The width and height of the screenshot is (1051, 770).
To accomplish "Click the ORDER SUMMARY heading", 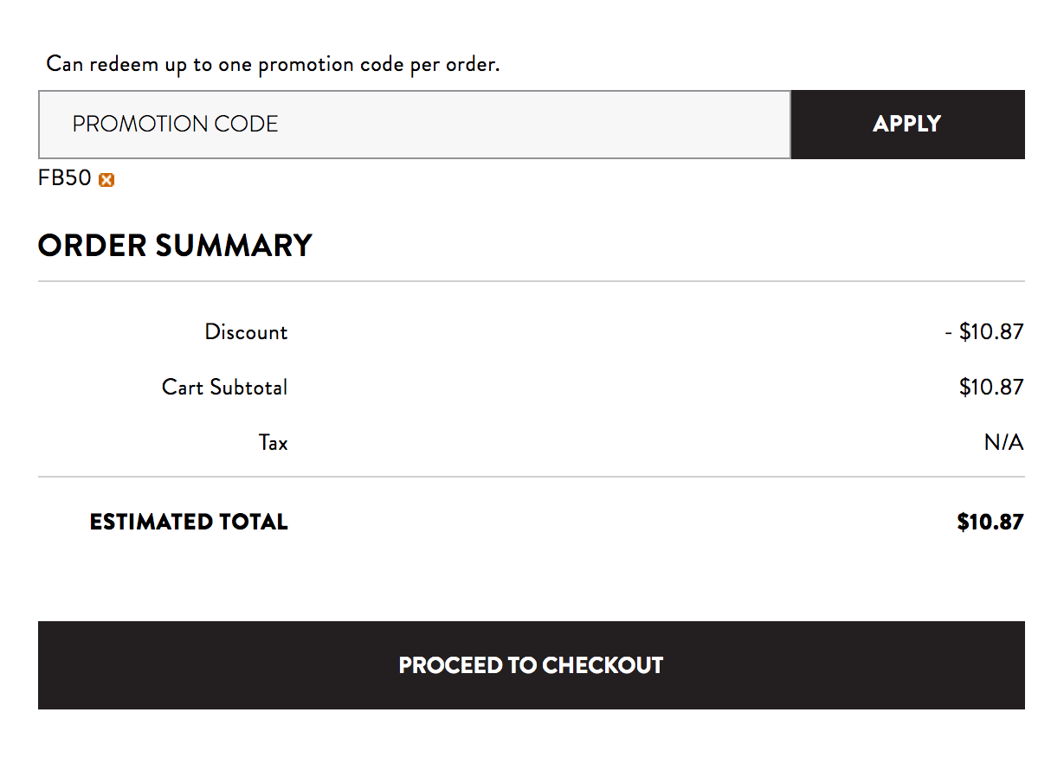I will coord(175,246).
